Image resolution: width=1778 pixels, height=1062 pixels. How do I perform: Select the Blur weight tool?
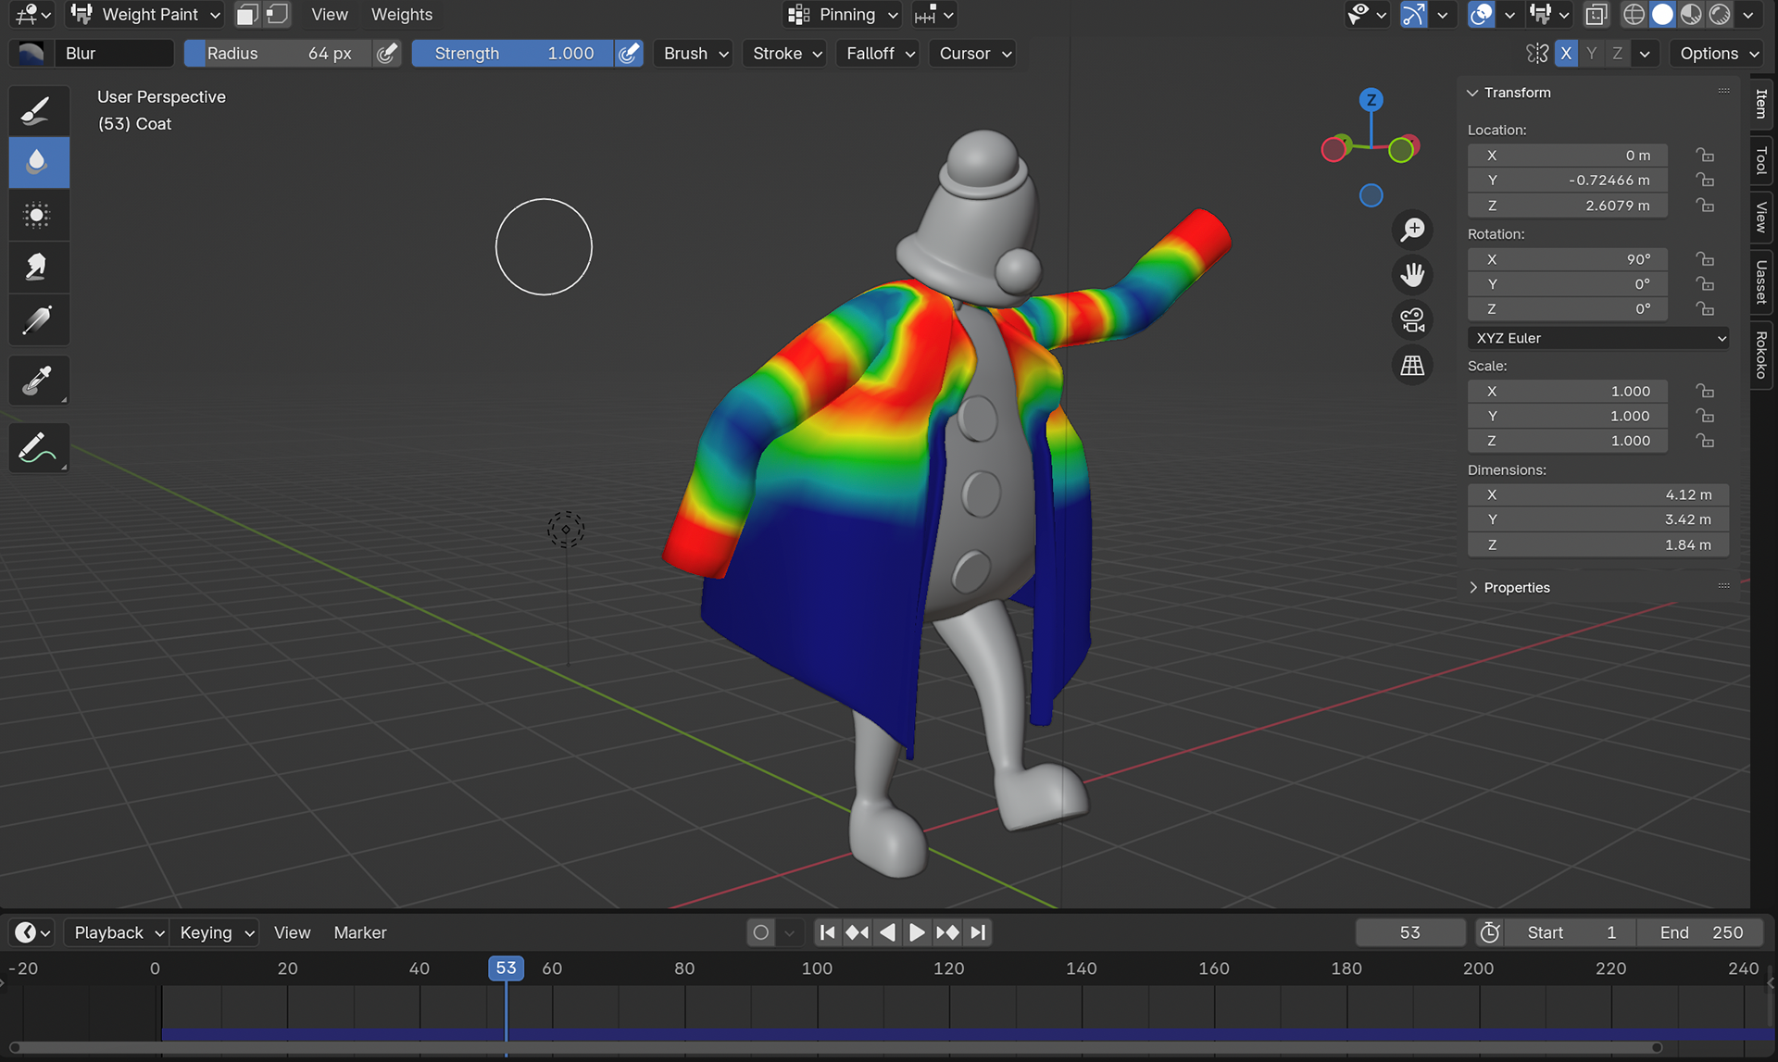coord(38,163)
